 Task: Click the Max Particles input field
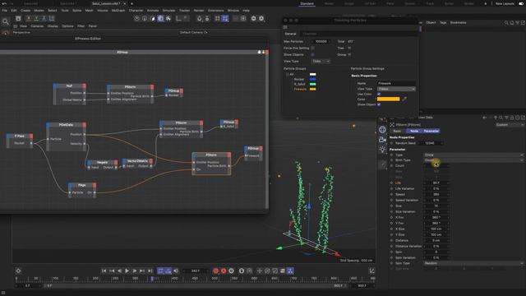point(321,41)
